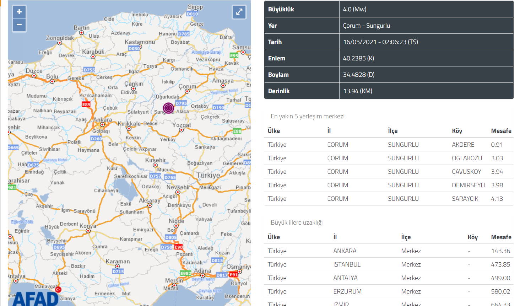Click the purple earthquake epicenter marker
The height and width of the screenshot is (306, 520).
(x=168, y=108)
